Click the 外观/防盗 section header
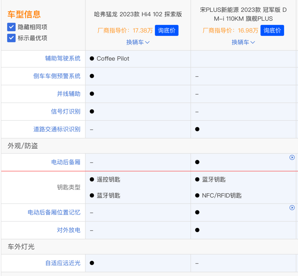298x276 pixels. click(23, 146)
